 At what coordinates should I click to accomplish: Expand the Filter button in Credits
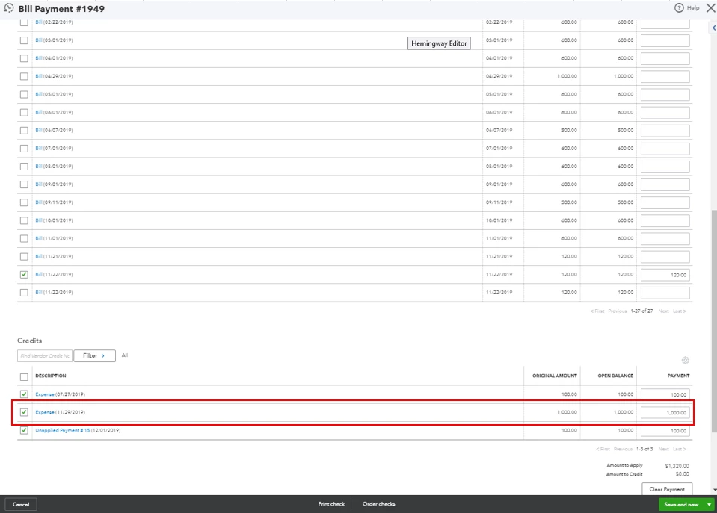click(x=94, y=355)
